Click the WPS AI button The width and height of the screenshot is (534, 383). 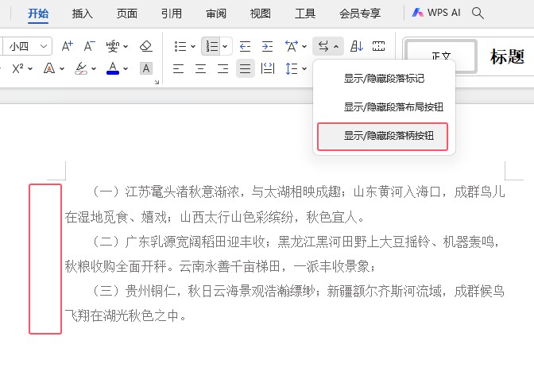(x=437, y=14)
